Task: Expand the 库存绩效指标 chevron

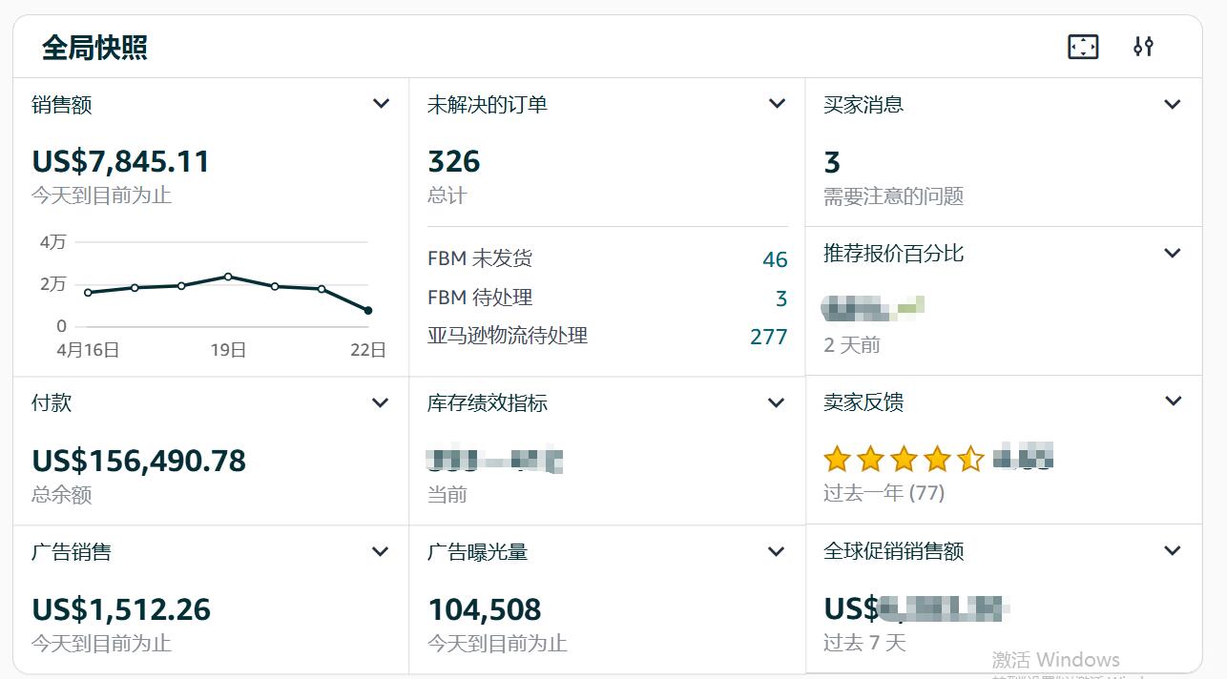Action: click(x=776, y=402)
